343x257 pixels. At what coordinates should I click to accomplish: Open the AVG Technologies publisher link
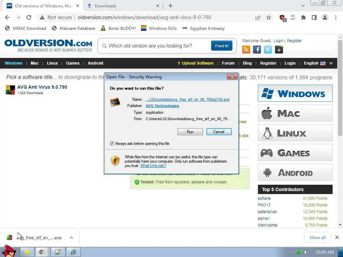tap(162, 106)
